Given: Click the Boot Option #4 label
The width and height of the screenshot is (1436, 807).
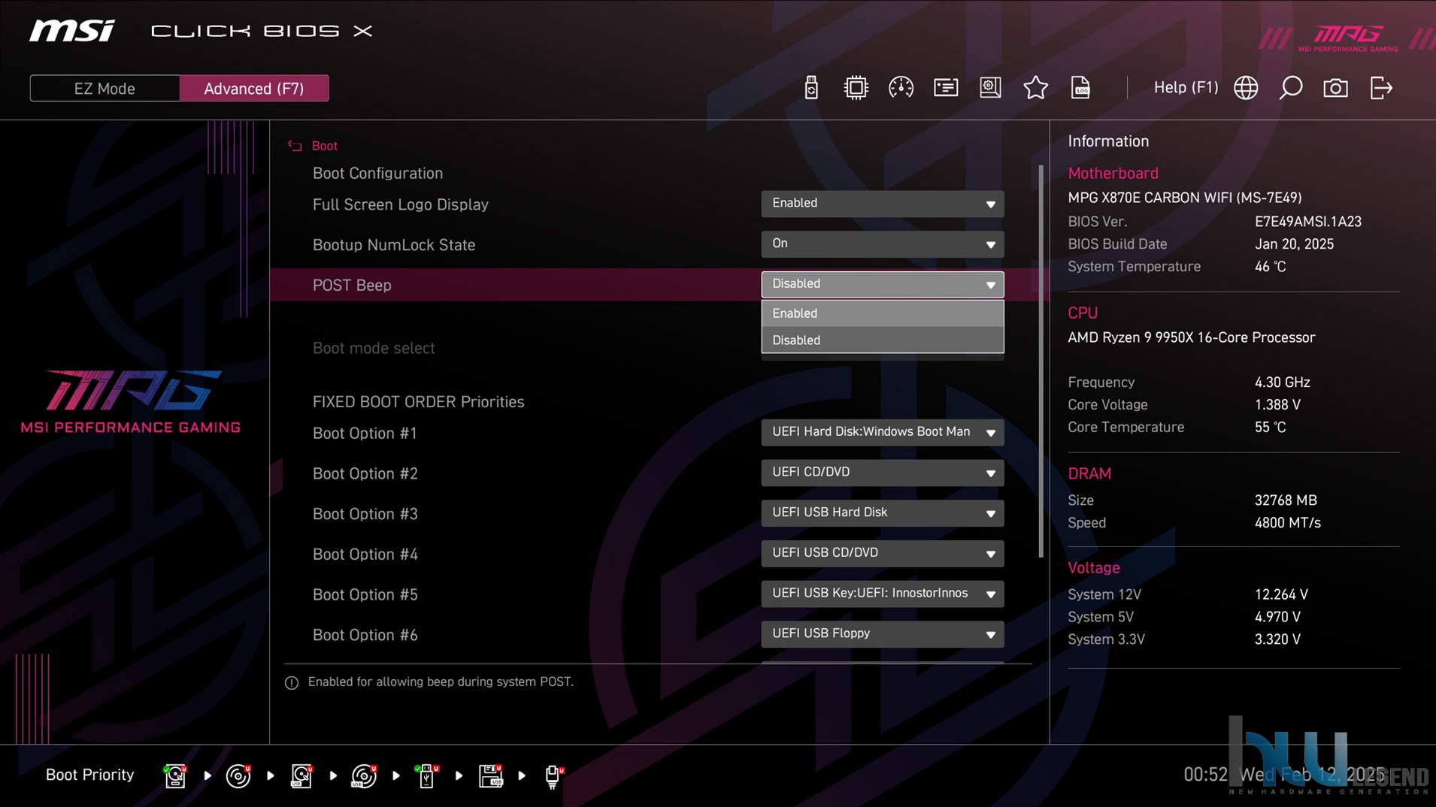Looking at the screenshot, I should [x=365, y=555].
